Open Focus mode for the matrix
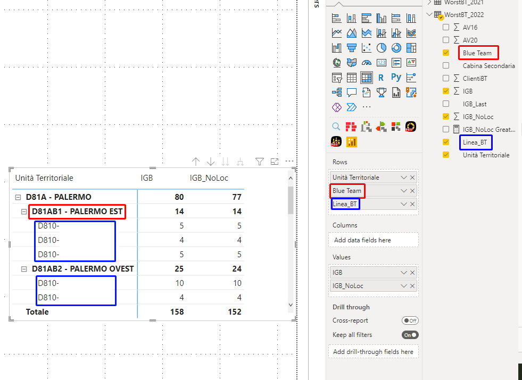522x380 pixels. pyautogui.click(x=275, y=162)
